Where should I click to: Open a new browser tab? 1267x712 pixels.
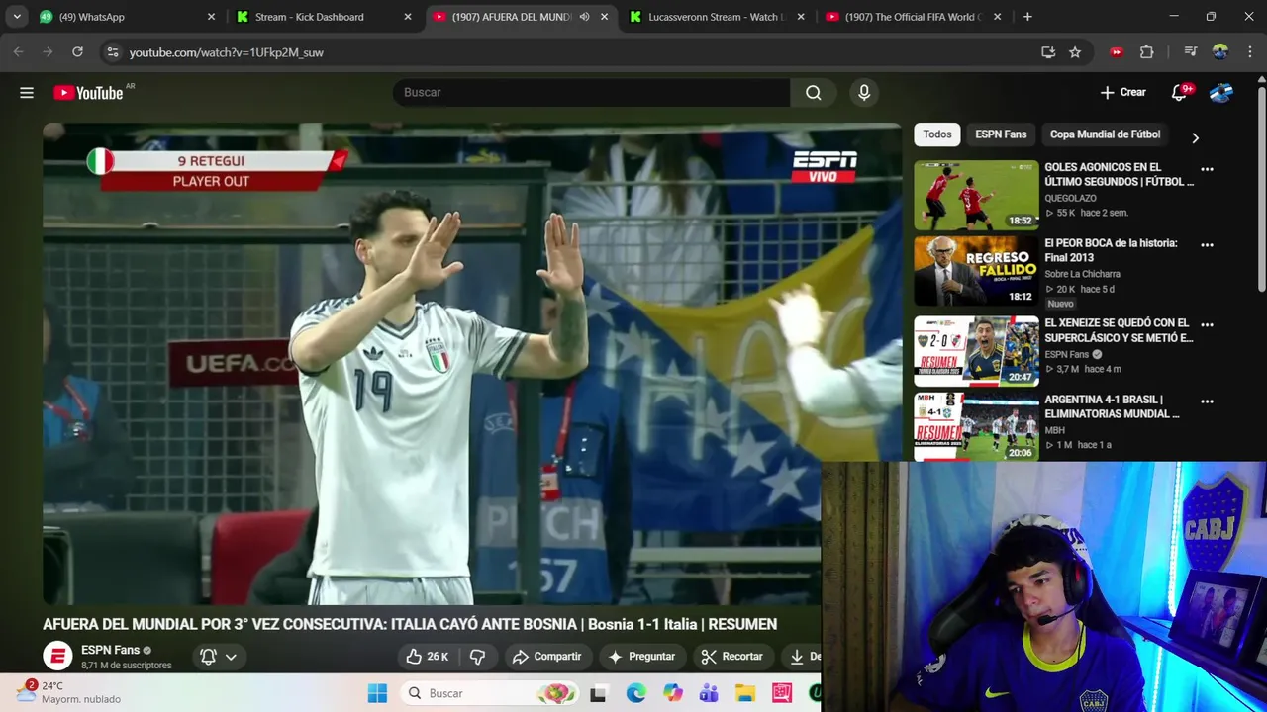pyautogui.click(x=1027, y=17)
